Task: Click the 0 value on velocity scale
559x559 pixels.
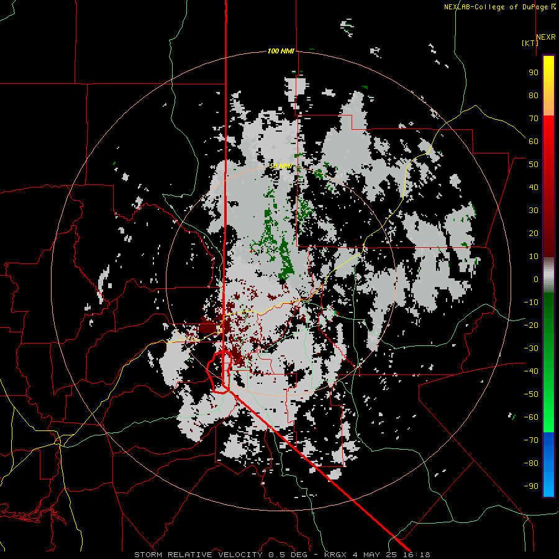Action: pos(536,279)
